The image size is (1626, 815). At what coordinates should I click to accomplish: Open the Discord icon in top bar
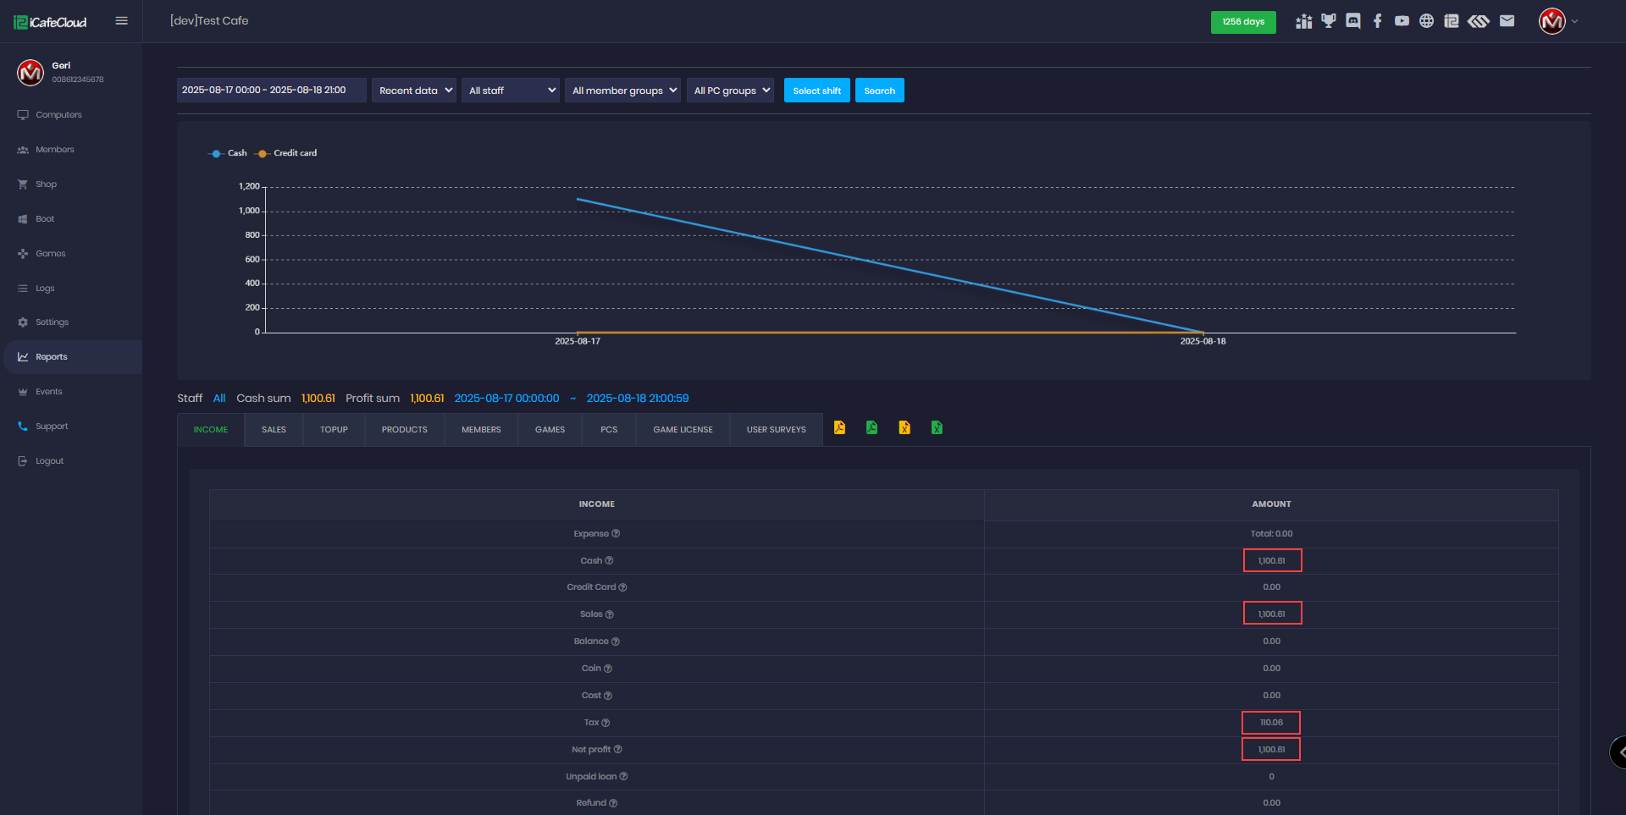(1352, 21)
